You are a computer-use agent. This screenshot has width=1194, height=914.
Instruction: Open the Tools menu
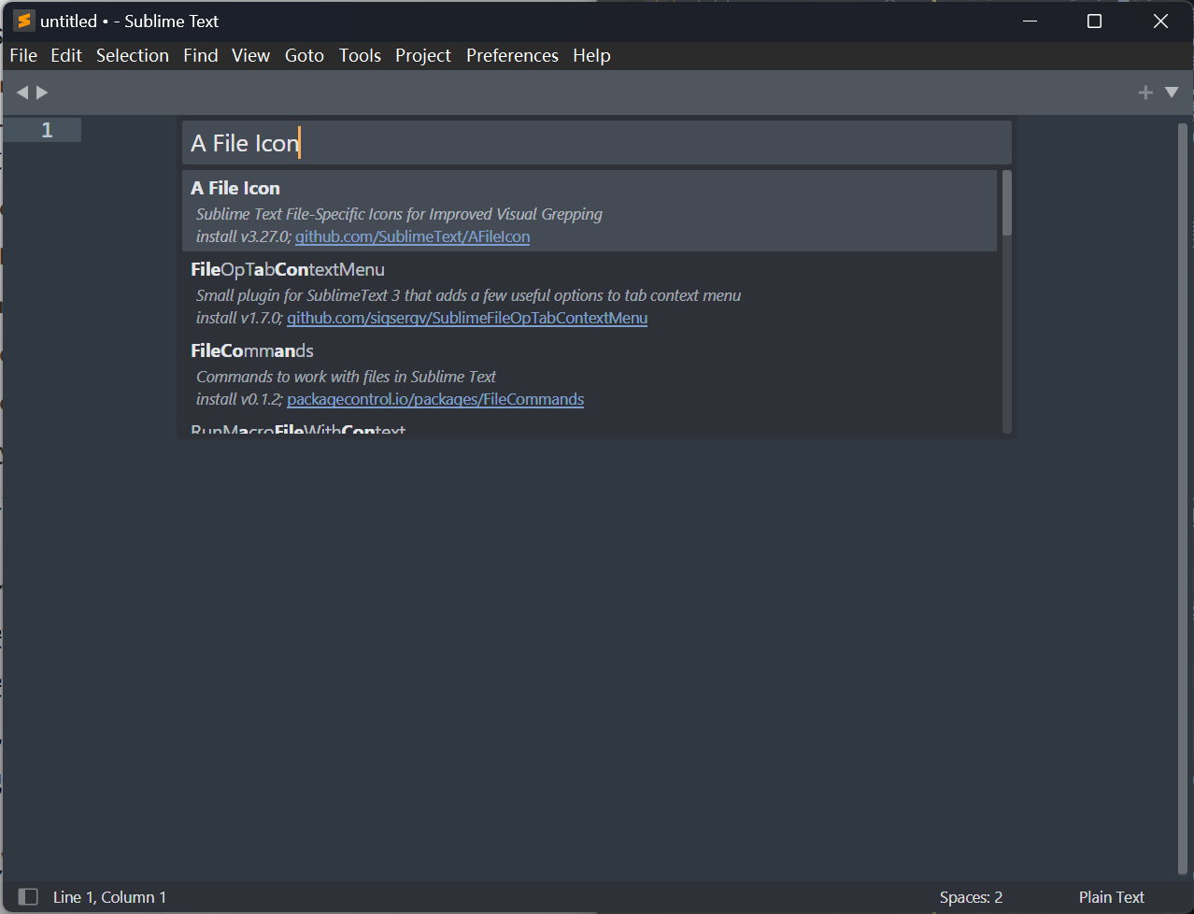360,56
